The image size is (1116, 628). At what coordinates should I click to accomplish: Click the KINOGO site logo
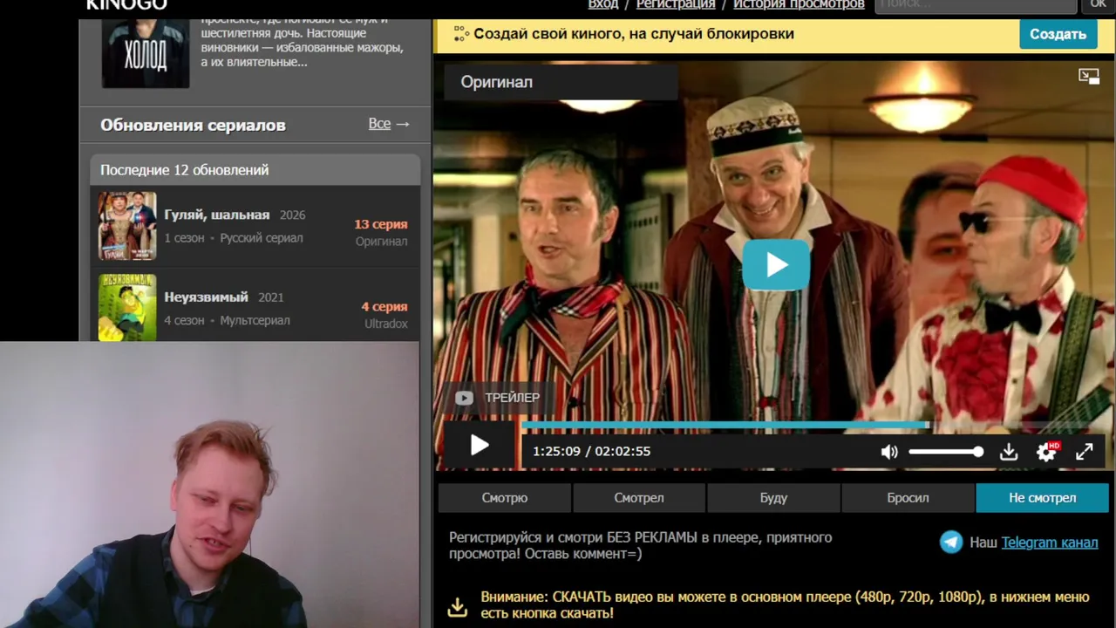126,5
